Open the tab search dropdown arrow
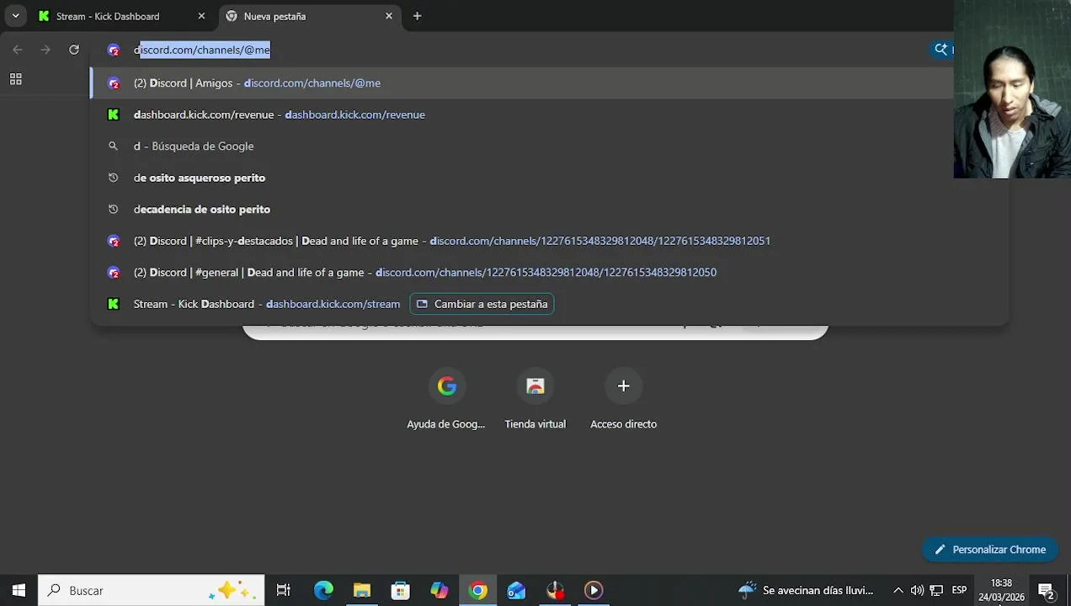The image size is (1071, 606). 15,16
